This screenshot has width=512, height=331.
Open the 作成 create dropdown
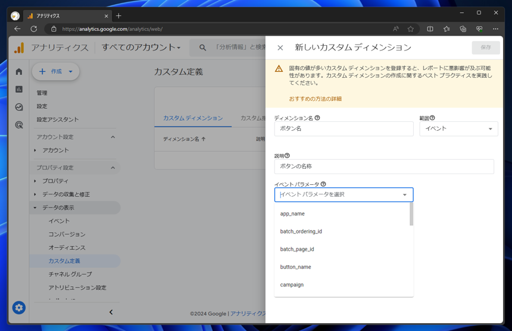point(55,71)
